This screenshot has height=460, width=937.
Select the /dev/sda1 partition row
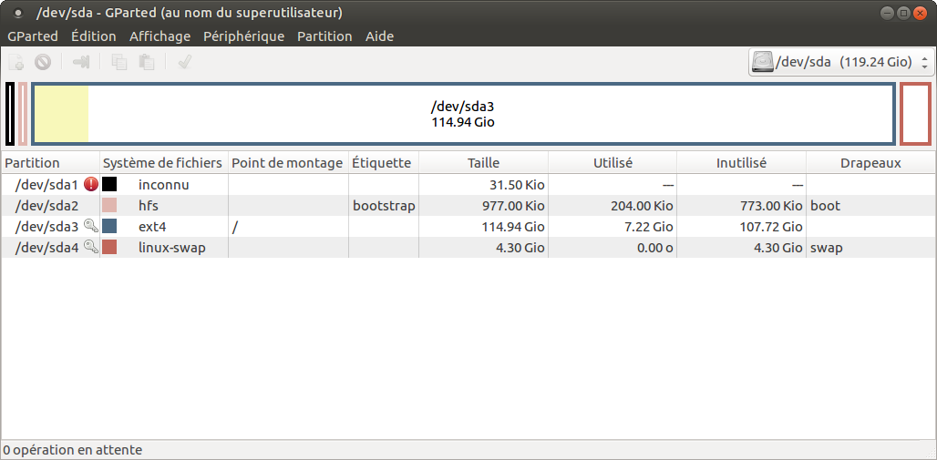click(468, 185)
